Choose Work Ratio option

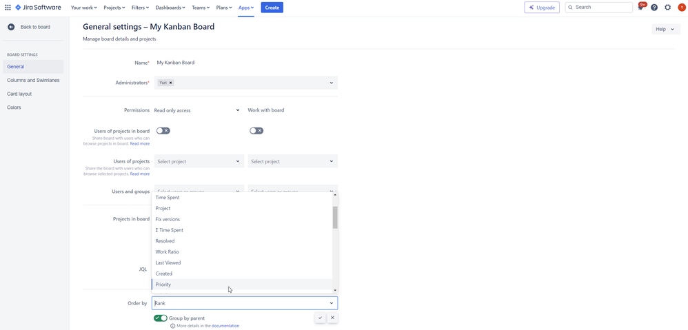click(242, 252)
